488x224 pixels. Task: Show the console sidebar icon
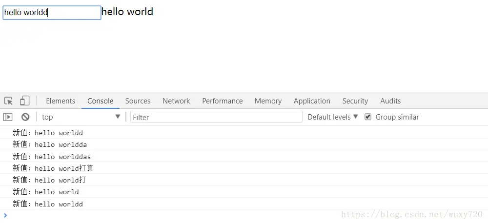[8, 117]
